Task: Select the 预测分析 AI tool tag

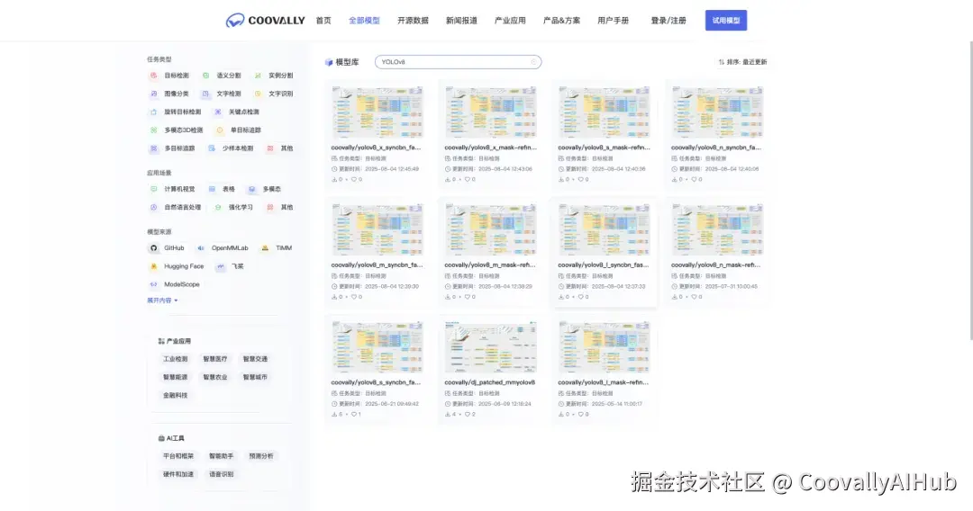Action: 261,456
